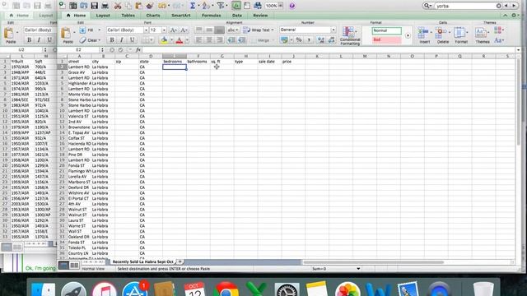This screenshot has width=527, height=296.
Task: Click the large Paste button in Home ribbon
Action: (68, 35)
